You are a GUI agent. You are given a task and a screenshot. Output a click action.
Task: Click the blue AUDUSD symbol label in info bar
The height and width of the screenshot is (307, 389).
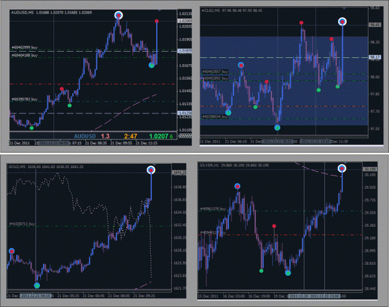point(85,136)
